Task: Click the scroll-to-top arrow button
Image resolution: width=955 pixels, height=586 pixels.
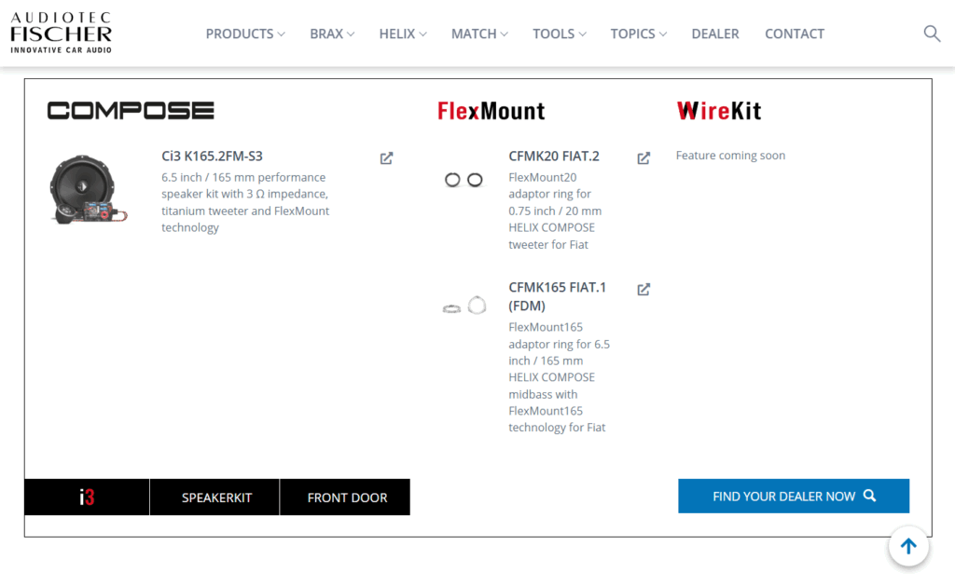Action: pyautogui.click(x=908, y=547)
